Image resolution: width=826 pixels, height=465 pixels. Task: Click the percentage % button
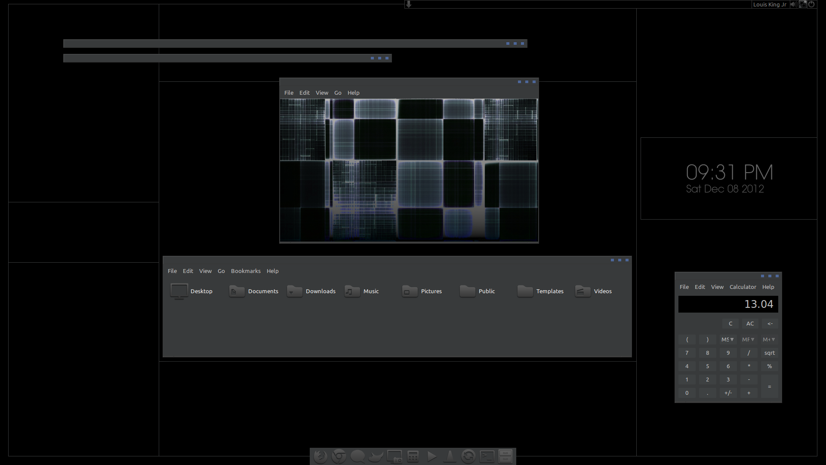tap(769, 366)
